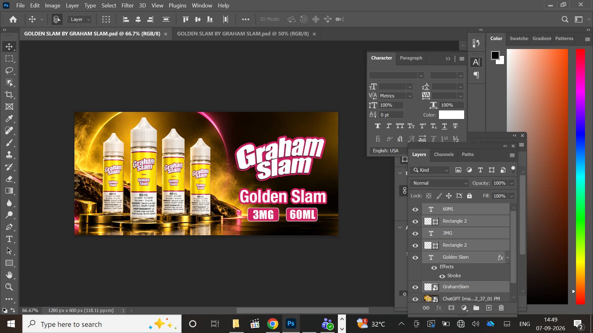
Task: Select the Horizontal Type tool
Action: pyautogui.click(x=9, y=239)
